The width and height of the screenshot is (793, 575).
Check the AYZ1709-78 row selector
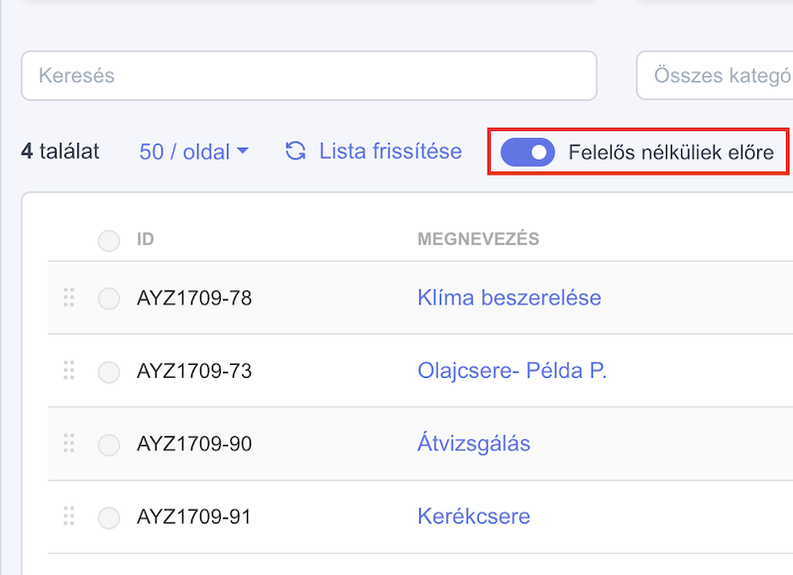[109, 298]
